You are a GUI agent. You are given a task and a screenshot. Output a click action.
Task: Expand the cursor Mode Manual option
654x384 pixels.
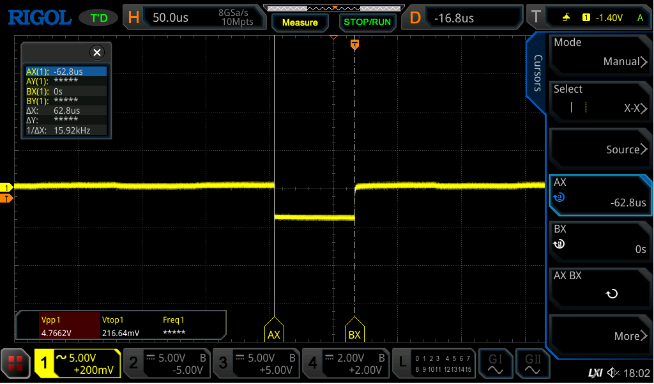[600, 53]
